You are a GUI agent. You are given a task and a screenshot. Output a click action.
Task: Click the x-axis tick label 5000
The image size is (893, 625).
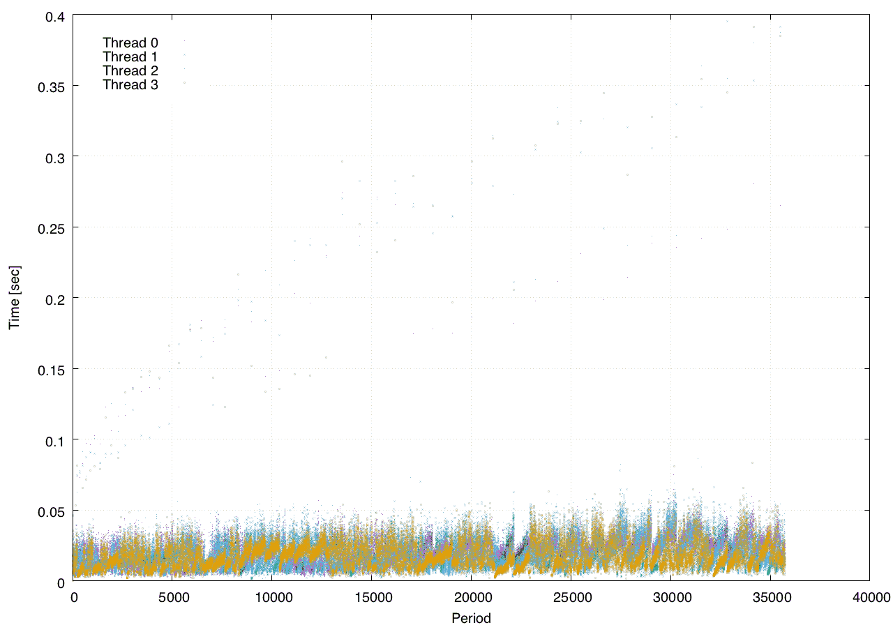tap(173, 597)
